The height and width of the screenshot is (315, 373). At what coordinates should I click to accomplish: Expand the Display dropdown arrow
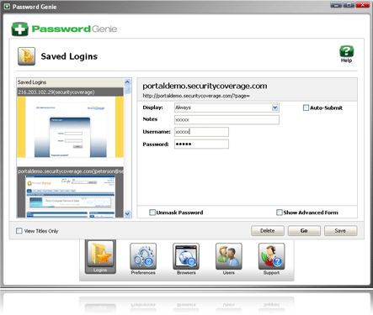pos(274,108)
